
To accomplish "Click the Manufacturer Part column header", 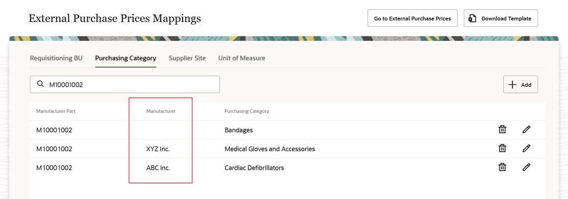I will coord(56,111).
